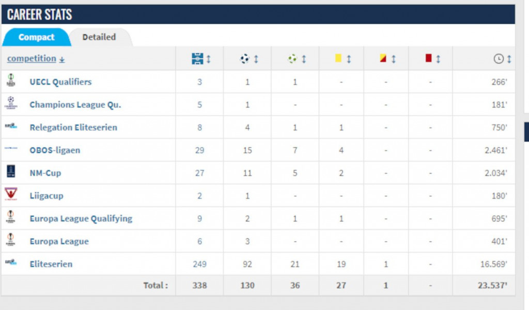This screenshot has height=310, width=529.
Task: Open Europa League Qualifying link
Action: tap(81, 219)
